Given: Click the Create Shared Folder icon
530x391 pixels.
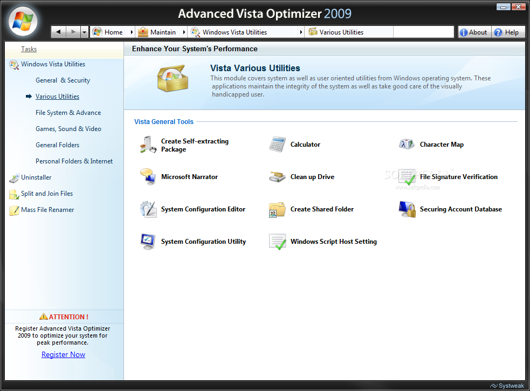Looking at the screenshot, I should point(277,210).
